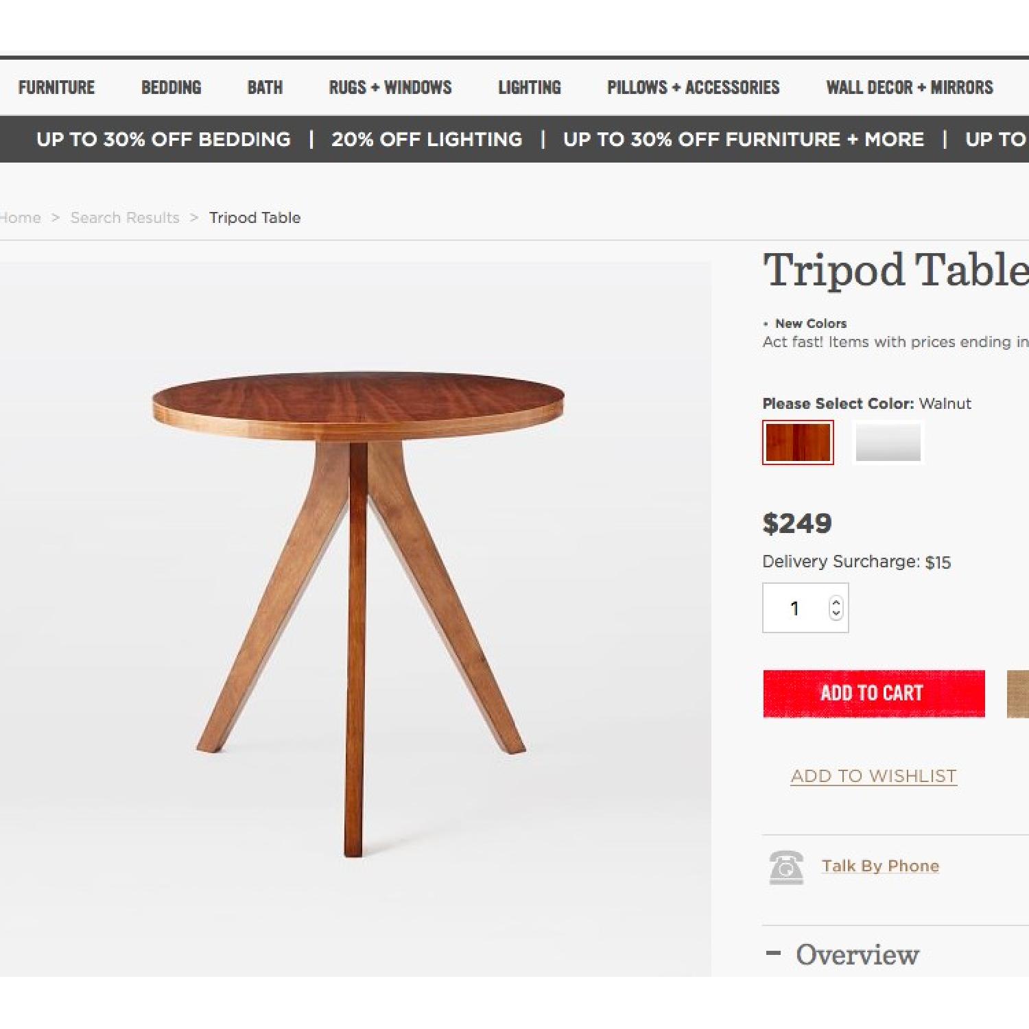Click the Talk By Phone link

[x=880, y=866]
